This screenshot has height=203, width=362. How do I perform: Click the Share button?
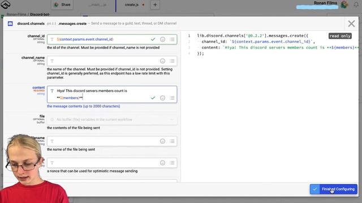62,5
